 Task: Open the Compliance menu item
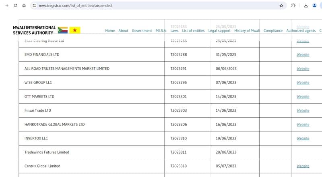click(273, 31)
